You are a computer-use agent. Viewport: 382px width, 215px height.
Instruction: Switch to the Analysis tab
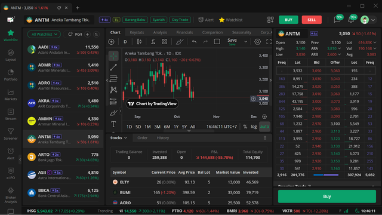(160, 32)
